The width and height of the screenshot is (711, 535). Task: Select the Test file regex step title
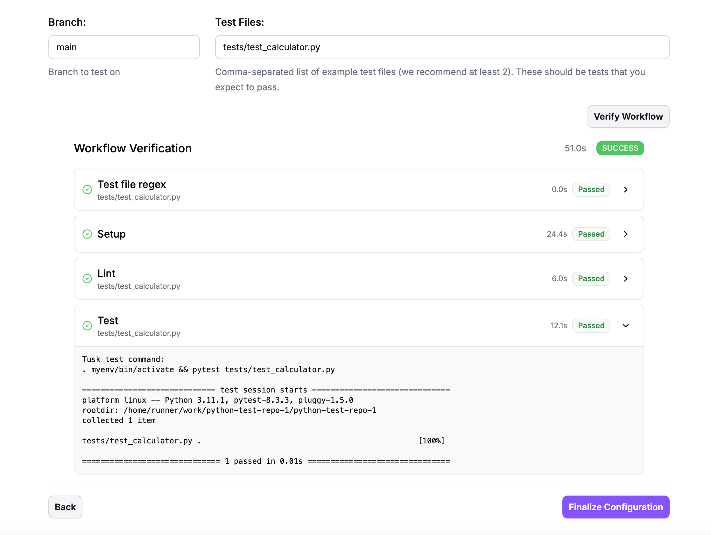(x=131, y=184)
